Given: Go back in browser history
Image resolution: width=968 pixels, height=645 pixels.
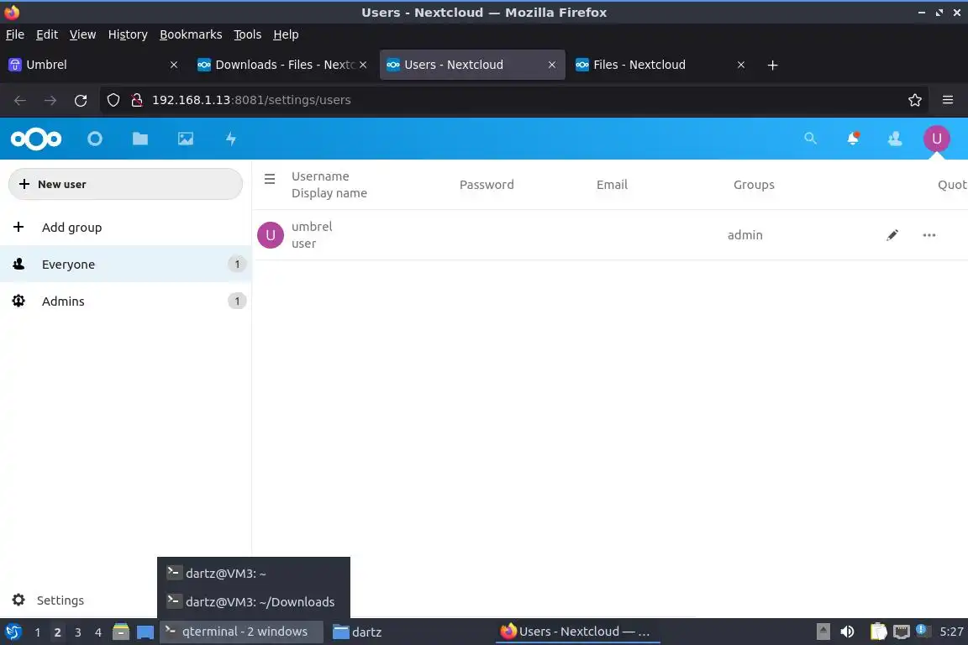Looking at the screenshot, I should (x=20, y=101).
